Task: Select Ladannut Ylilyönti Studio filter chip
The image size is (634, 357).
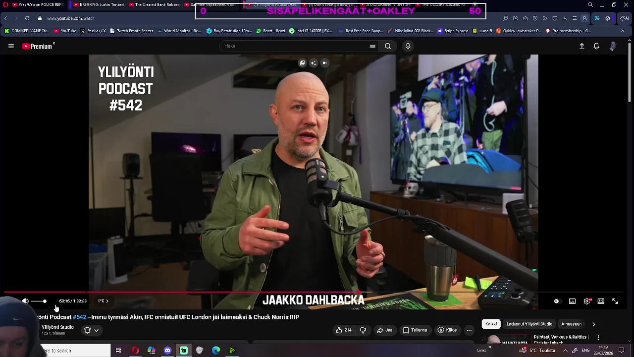Action: [529, 324]
